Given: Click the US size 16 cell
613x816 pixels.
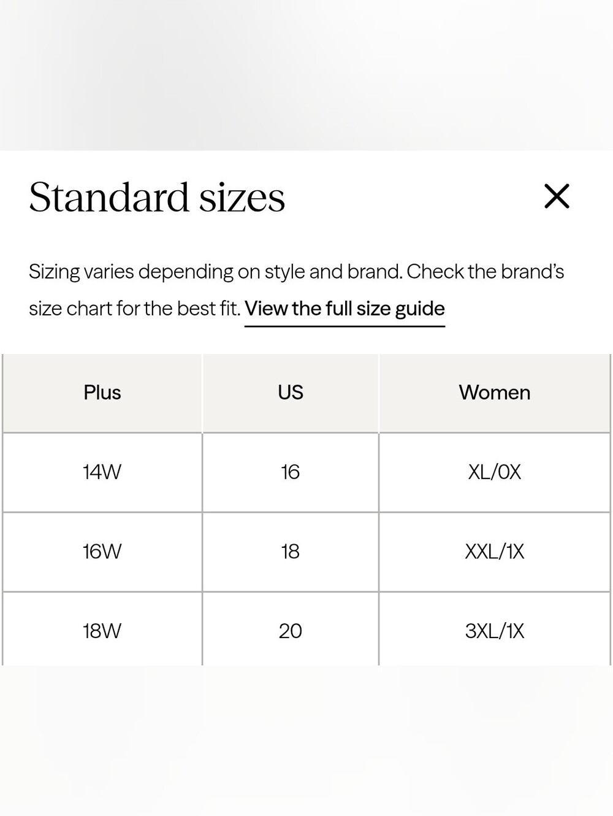Looking at the screenshot, I should (291, 472).
